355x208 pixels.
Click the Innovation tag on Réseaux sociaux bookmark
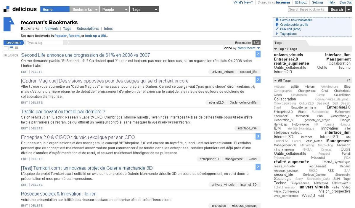tap(219, 206)
